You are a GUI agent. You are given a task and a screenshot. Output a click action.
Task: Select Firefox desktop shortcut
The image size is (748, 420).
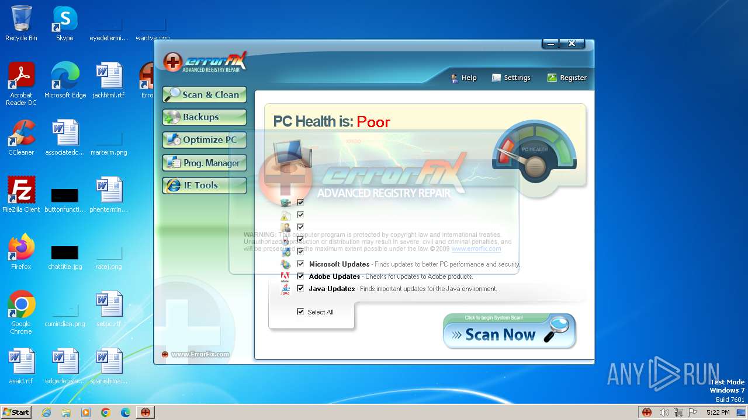(x=21, y=252)
